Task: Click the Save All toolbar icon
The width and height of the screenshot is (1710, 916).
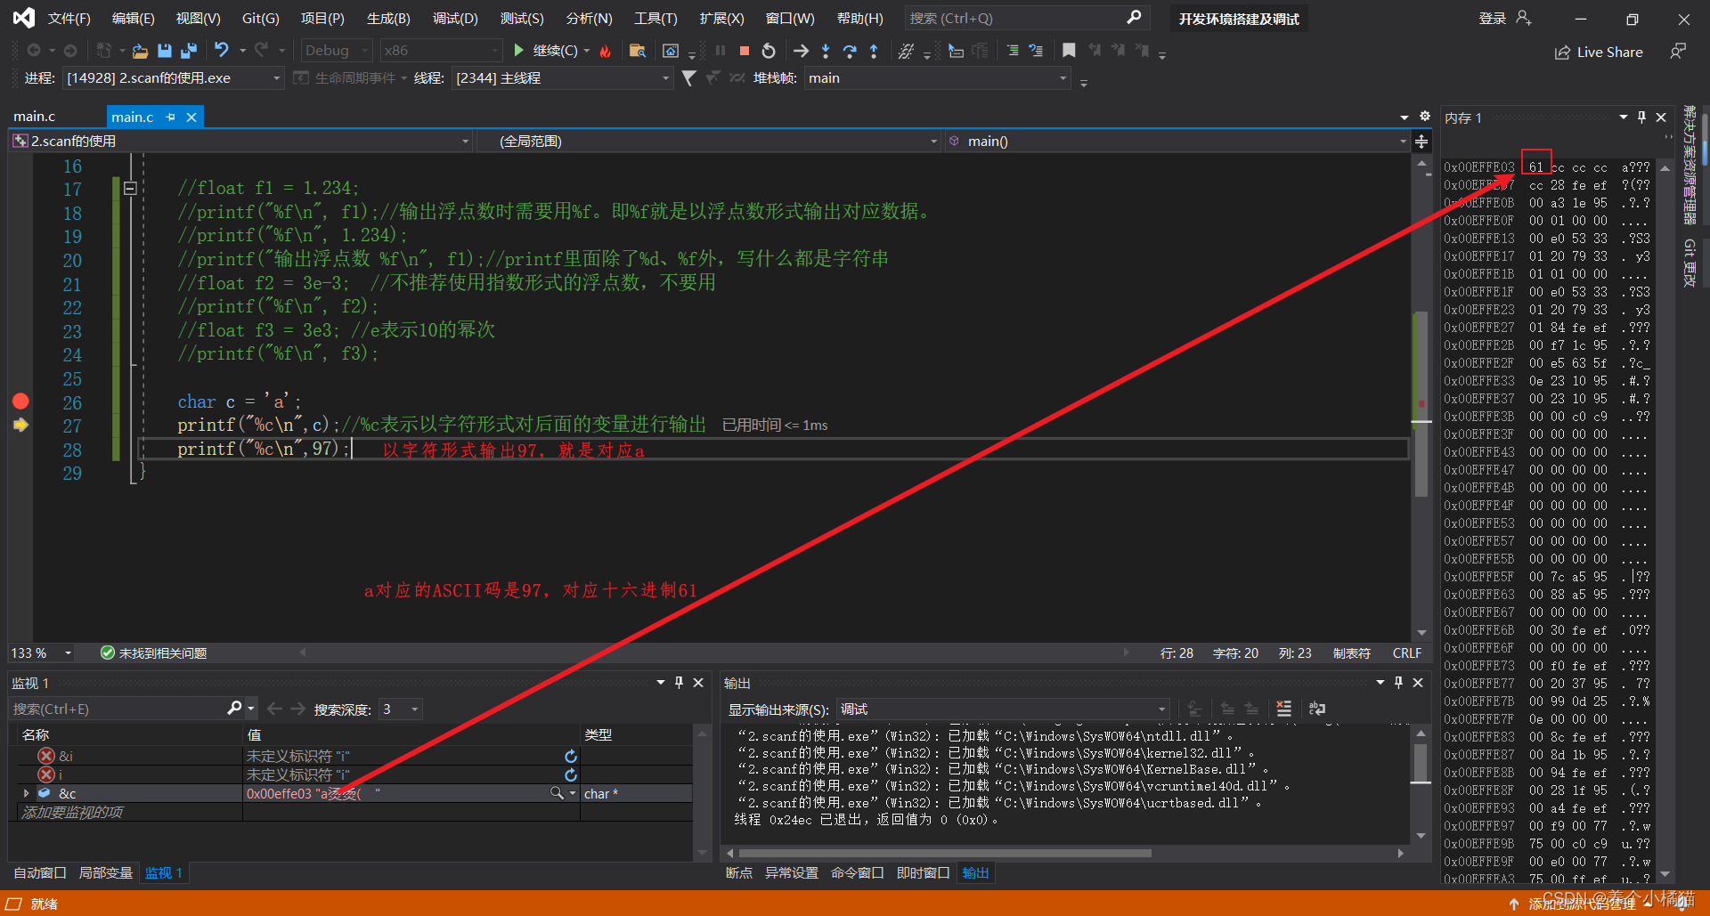Action: (188, 51)
